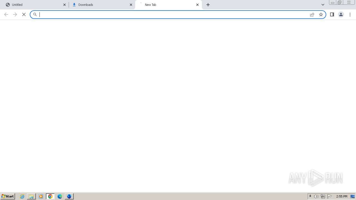Image resolution: width=356 pixels, height=200 pixels.
Task: Select Chrome in the taskbar
Action: pos(50,196)
